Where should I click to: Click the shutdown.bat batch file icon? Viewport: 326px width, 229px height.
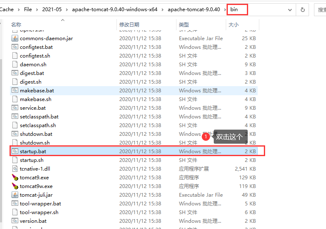pyautogui.click(x=15, y=134)
